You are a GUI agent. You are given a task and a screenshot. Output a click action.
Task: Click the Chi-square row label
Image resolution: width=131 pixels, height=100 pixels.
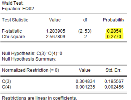[13, 37]
